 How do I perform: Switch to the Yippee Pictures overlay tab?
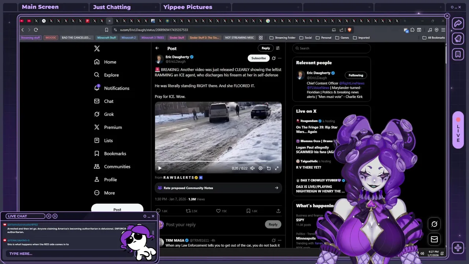(188, 7)
